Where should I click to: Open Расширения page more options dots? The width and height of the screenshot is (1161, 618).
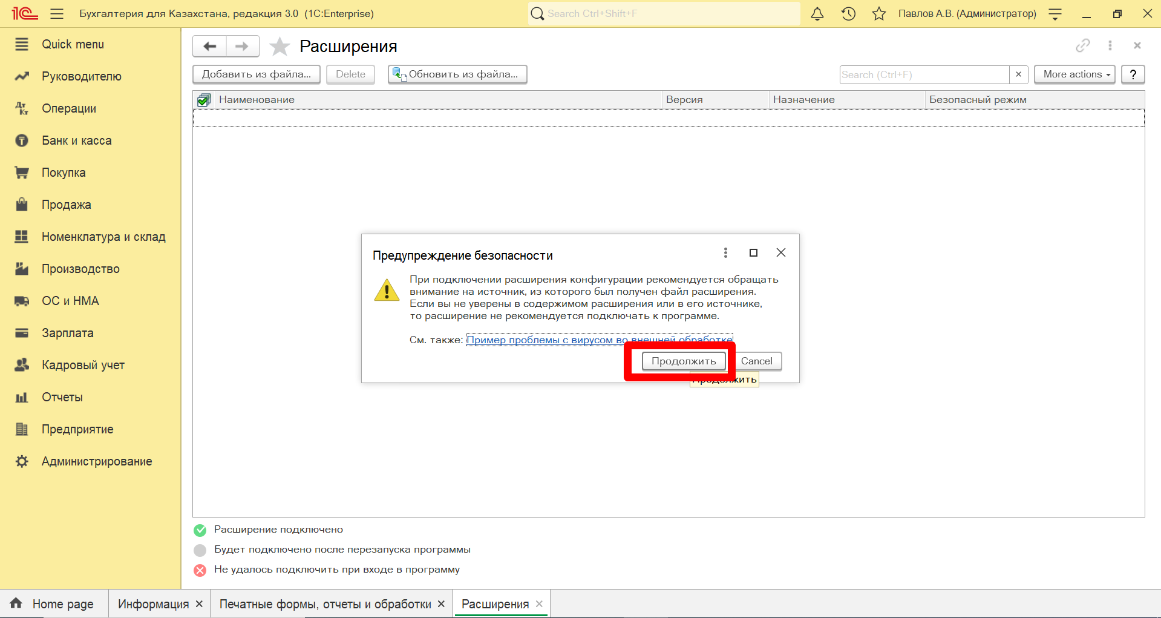click(x=1110, y=45)
